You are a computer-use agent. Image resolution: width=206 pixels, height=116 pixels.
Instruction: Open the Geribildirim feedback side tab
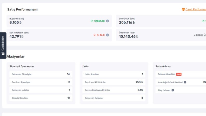click(x=3, y=45)
